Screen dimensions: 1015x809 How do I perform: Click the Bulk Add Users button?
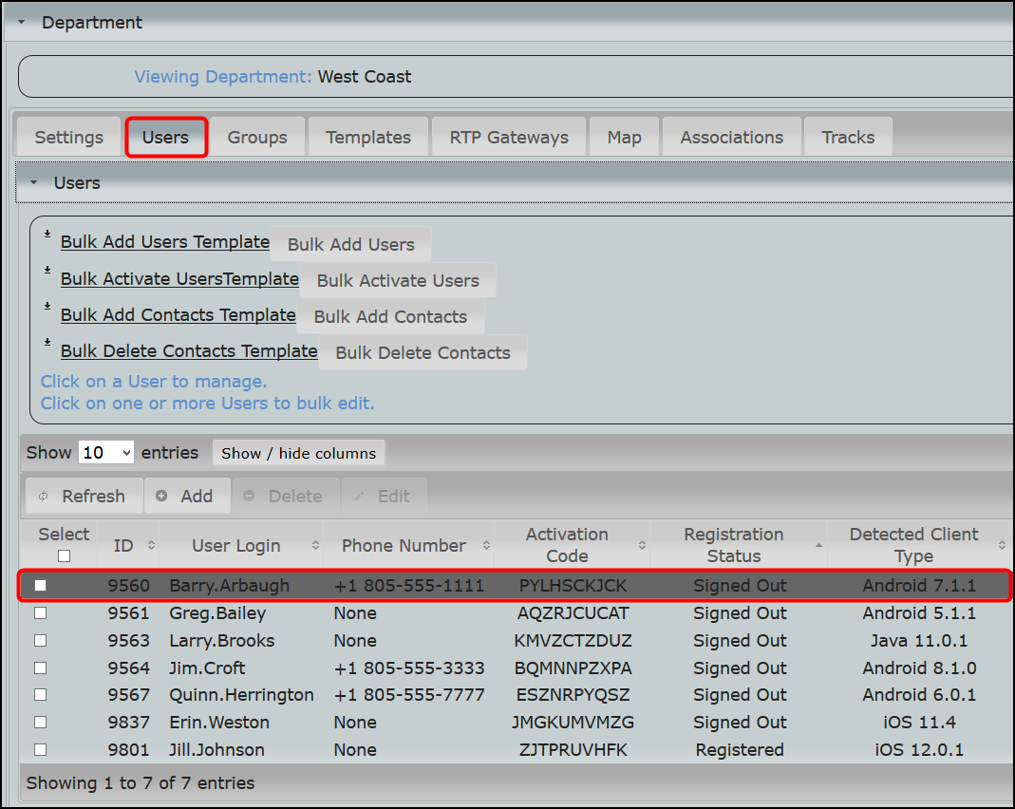pos(351,244)
